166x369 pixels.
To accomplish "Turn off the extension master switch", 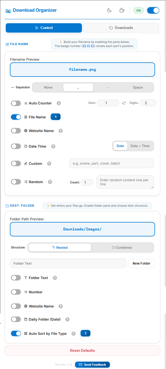I will click(x=153, y=10).
